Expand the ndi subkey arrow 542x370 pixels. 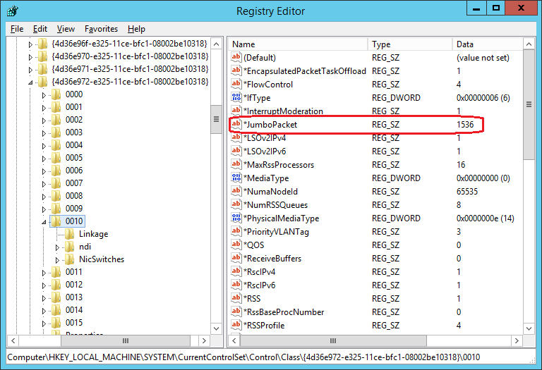[58, 247]
